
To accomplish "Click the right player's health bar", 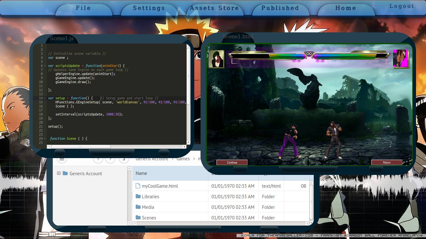I will click(351, 56).
